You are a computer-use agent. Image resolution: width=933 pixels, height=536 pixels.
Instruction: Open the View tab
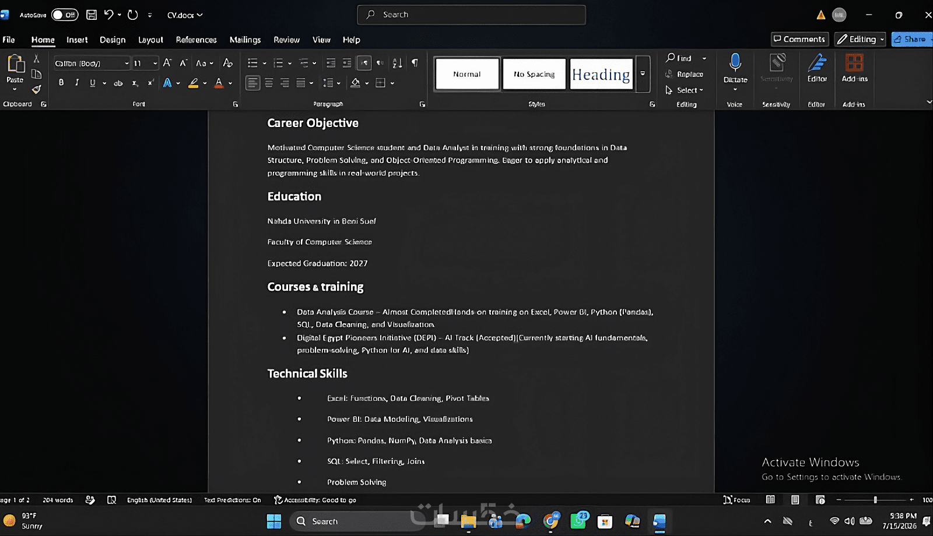coord(321,40)
